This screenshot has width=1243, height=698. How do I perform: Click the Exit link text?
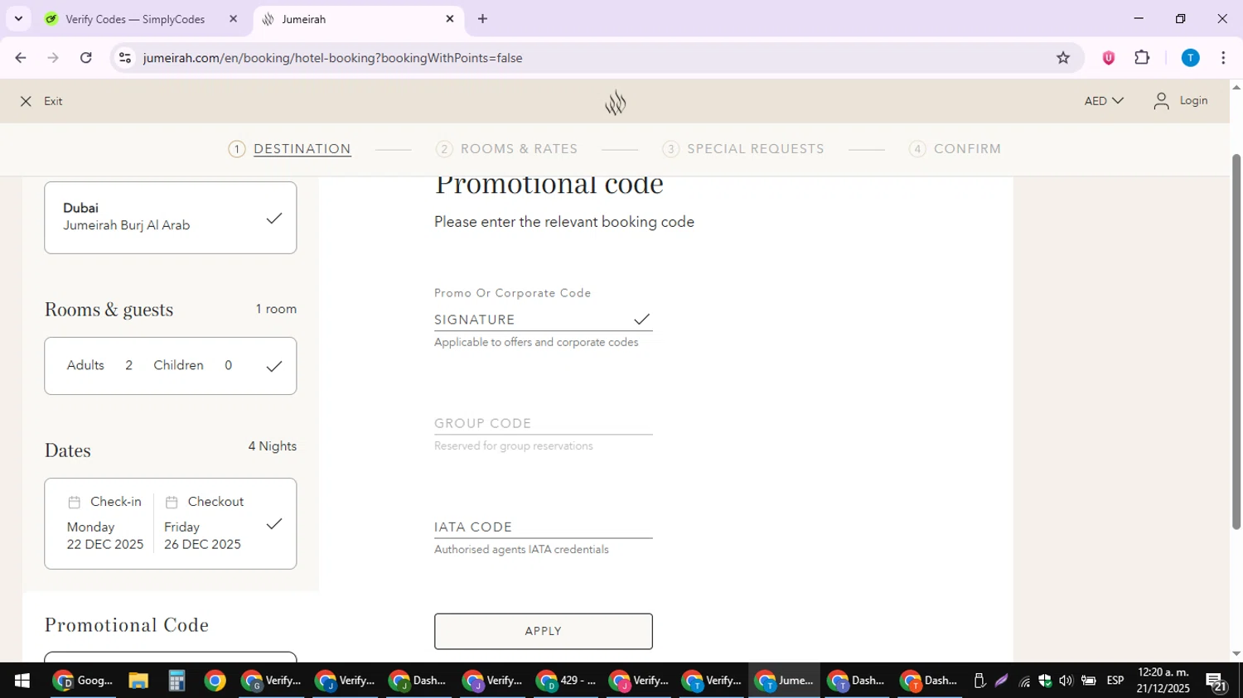tap(54, 101)
